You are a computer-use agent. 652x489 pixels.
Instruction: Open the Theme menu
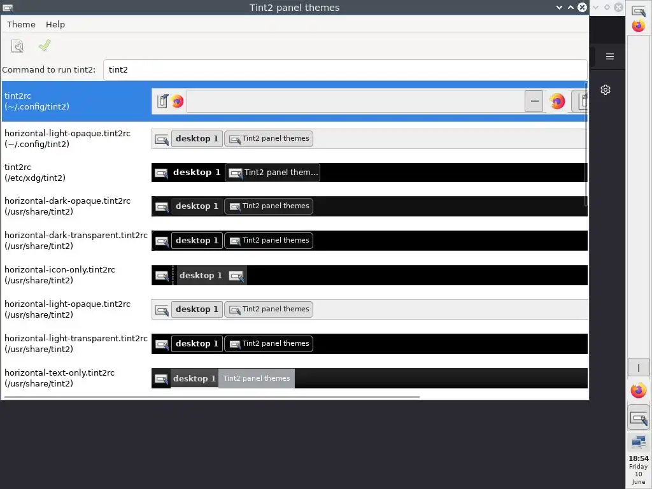[x=21, y=25]
